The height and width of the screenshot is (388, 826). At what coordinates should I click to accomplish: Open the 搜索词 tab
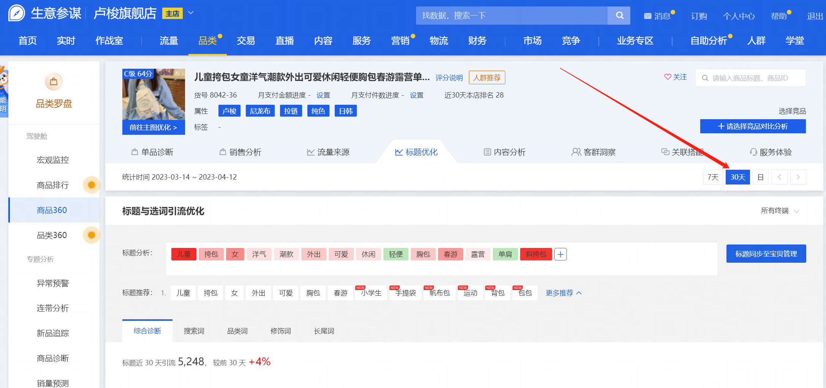[194, 331]
